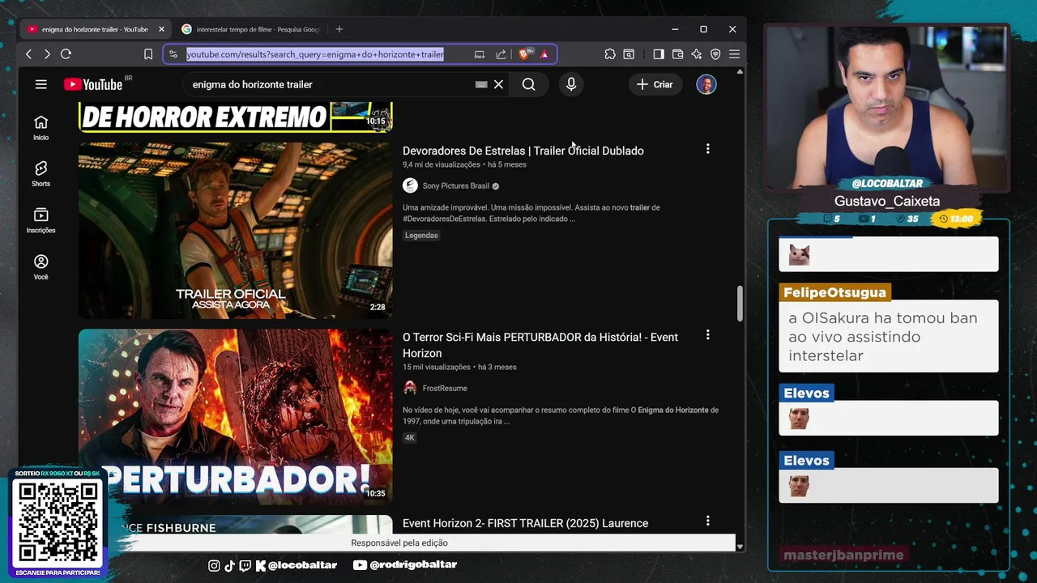Image resolution: width=1037 pixels, height=583 pixels.
Task: Click the 4K badge under FrostResume video
Action: [410, 438]
